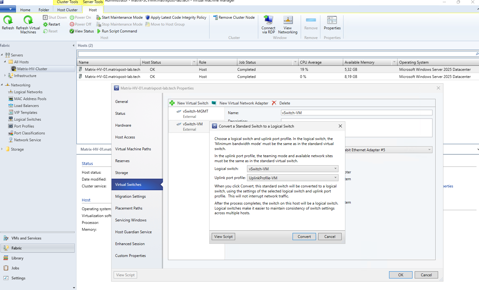Restart the host via Restart icon
479x290 pixels.
tap(52, 24)
